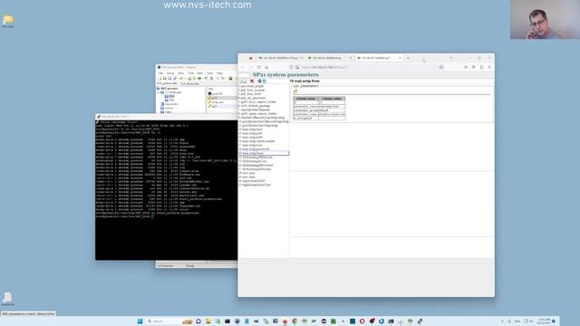Select mail.smtp.auth in the parameter list
This screenshot has height=326, width=580.
click(x=252, y=137)
